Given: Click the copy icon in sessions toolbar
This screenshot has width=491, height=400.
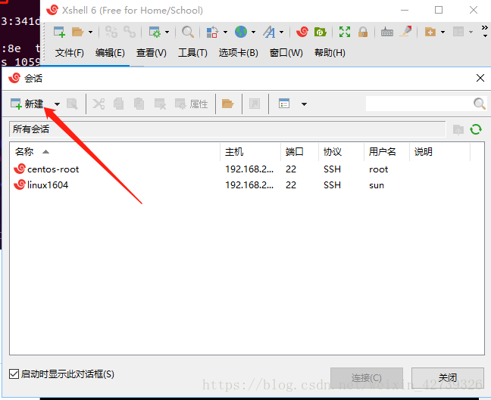Looking at the screenshot, I should coord(118,104).
